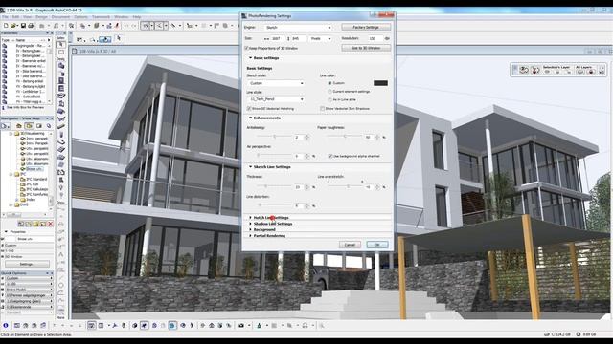The image size is (613, 344).
Task: Select the Wall tool in toolbox
Action: point(61,66)
